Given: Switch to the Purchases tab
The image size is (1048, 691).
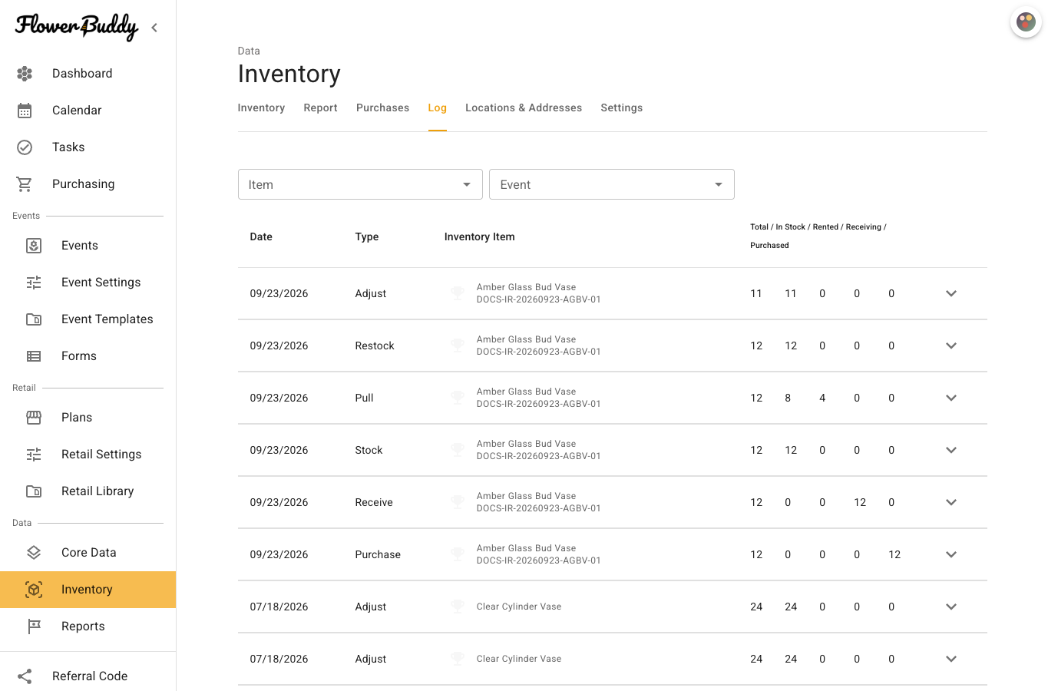Looking at the screenshot, I should [x=382, y=108].
